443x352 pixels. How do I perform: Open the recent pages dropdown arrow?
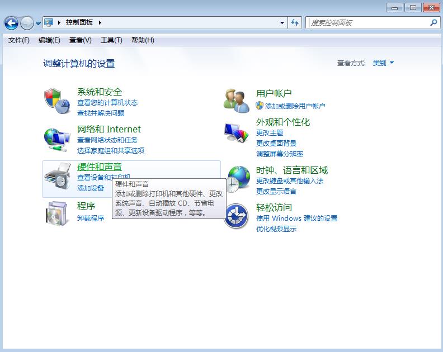(38, 23)
